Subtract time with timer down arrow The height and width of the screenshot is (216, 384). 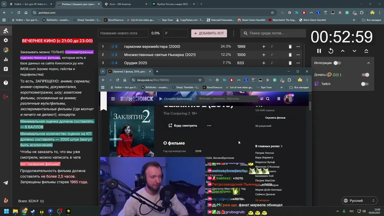pos(354,51)
